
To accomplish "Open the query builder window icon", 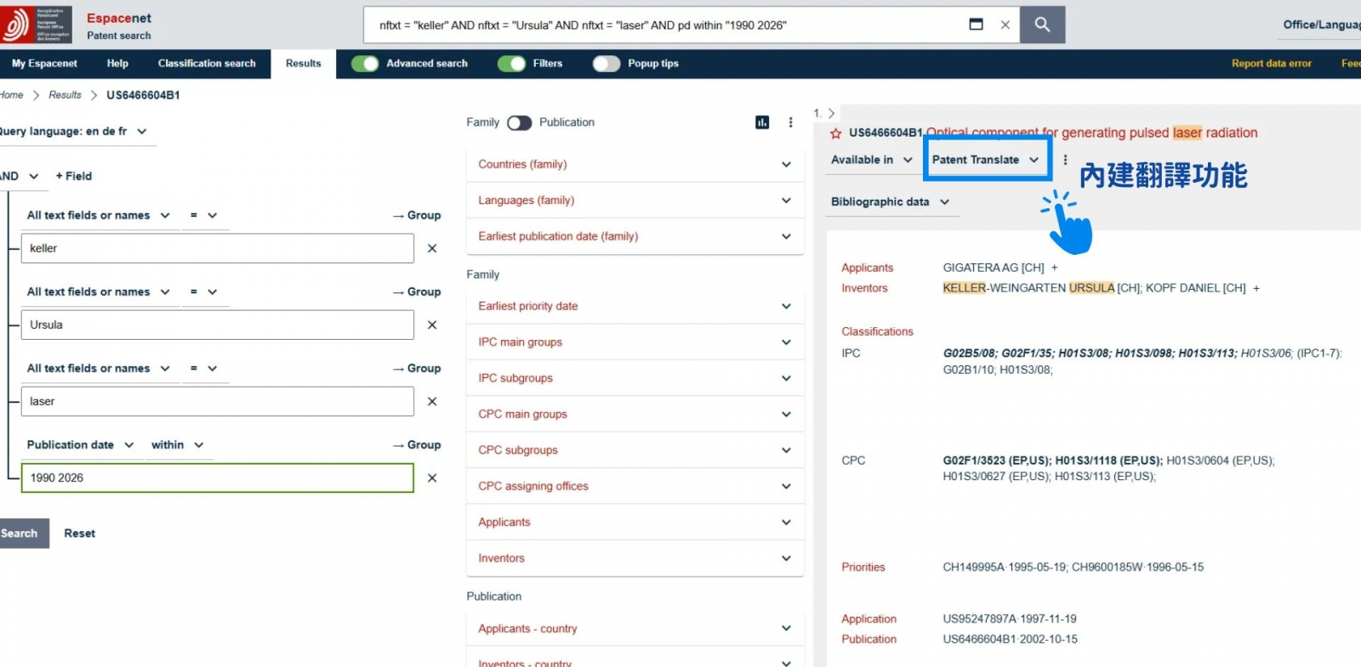I will coord(977,25).
